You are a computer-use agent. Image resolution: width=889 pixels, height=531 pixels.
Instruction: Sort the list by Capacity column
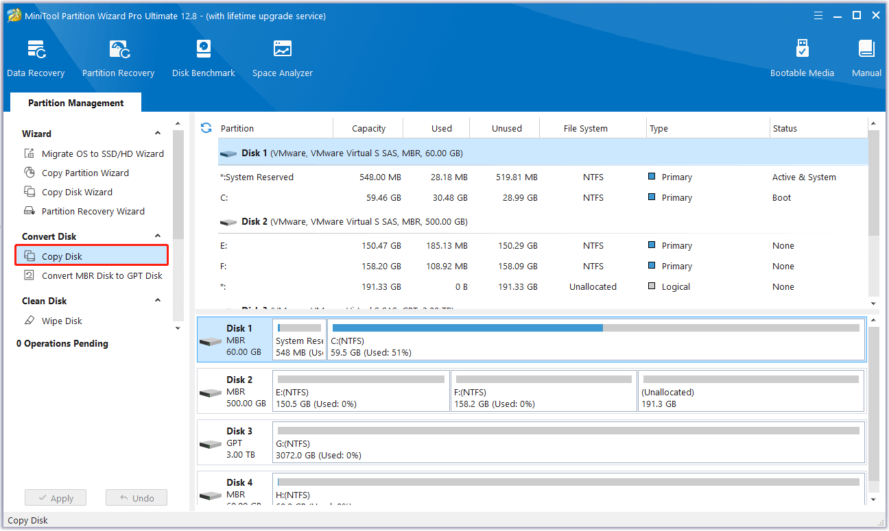tap(368, 128)
